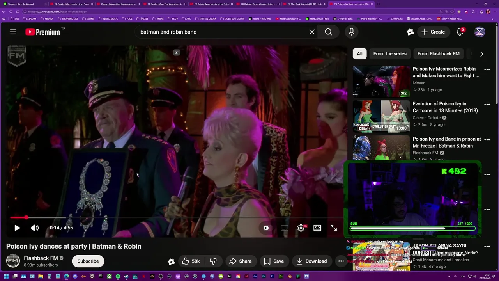Save video to playlist

pyautogui.click(x=274, y=261)
